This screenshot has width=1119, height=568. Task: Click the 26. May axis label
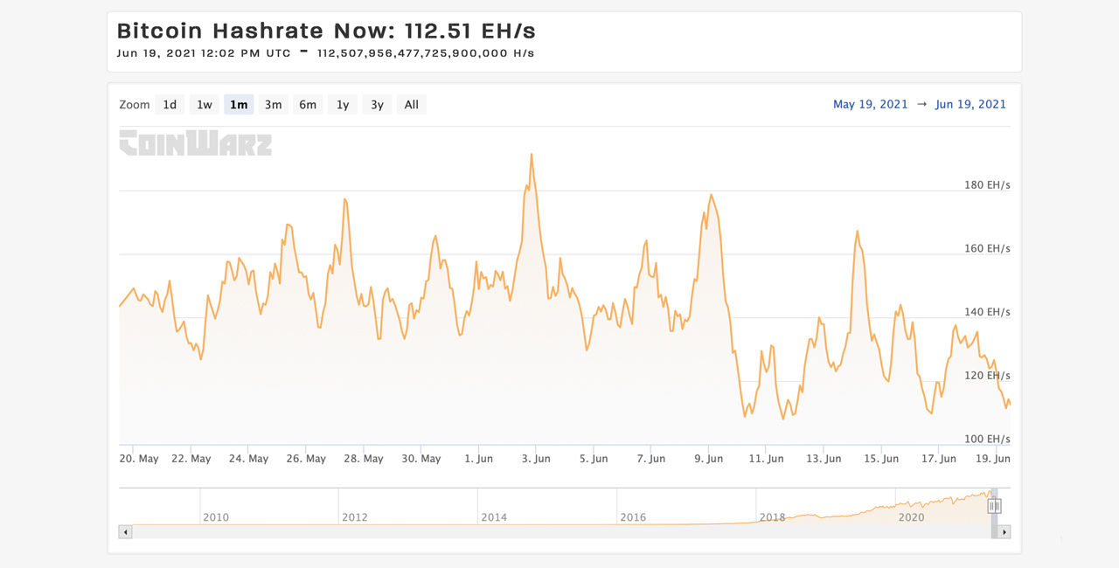306,459
